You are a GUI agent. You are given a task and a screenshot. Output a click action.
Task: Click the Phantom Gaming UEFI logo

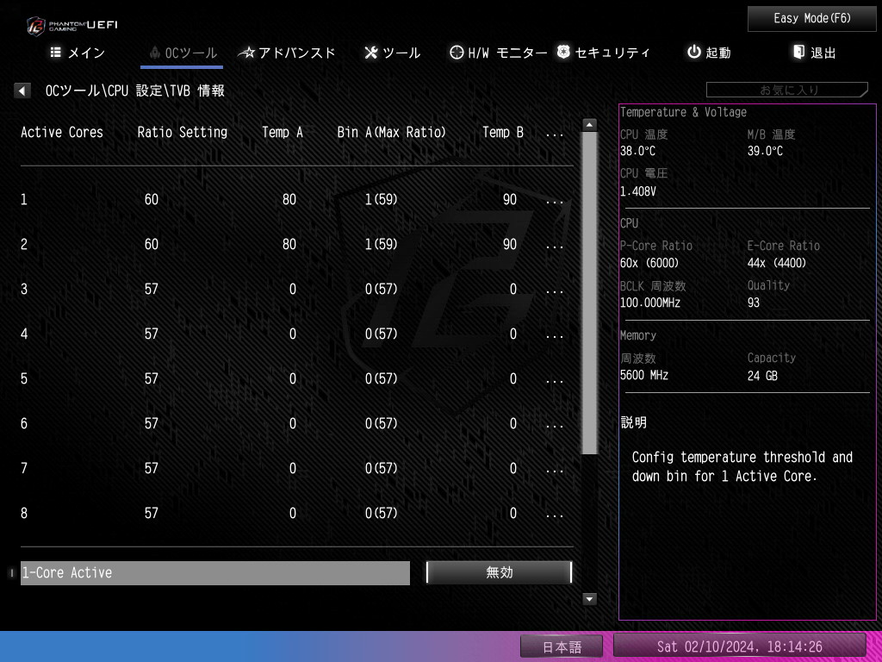tap(72, 25)
